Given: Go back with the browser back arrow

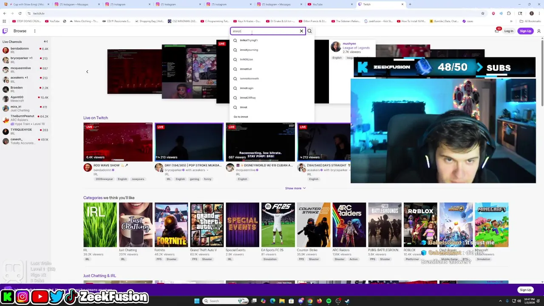Looking at the screenshot, I should point(4,13).
